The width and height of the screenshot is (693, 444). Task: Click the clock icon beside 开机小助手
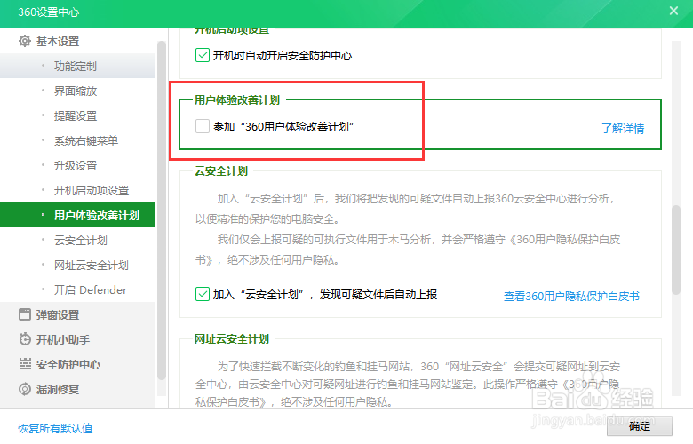(25, 339)
